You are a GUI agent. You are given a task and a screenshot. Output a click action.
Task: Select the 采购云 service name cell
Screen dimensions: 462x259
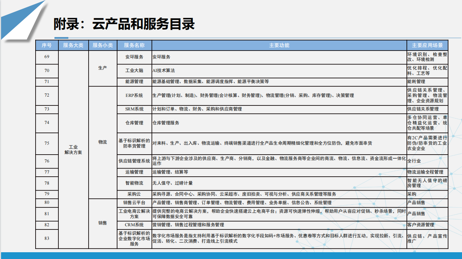pyautogui.click(x=134, y=194)
